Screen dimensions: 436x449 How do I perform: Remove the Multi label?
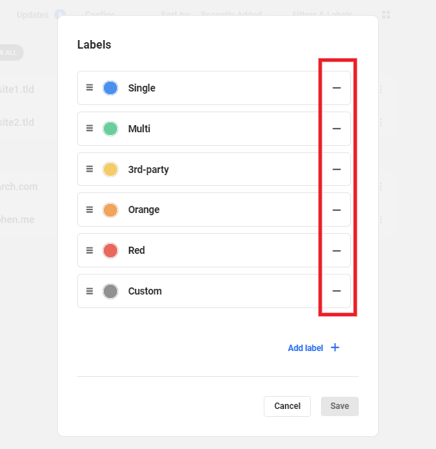pyautogui.click(x=337, y=129)
